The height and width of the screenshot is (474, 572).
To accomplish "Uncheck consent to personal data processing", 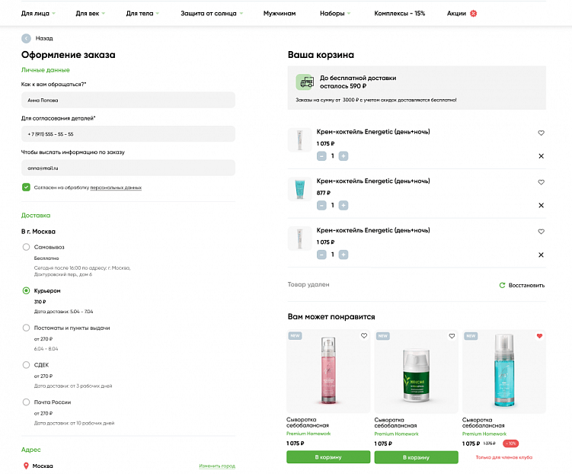I will 27,187.
